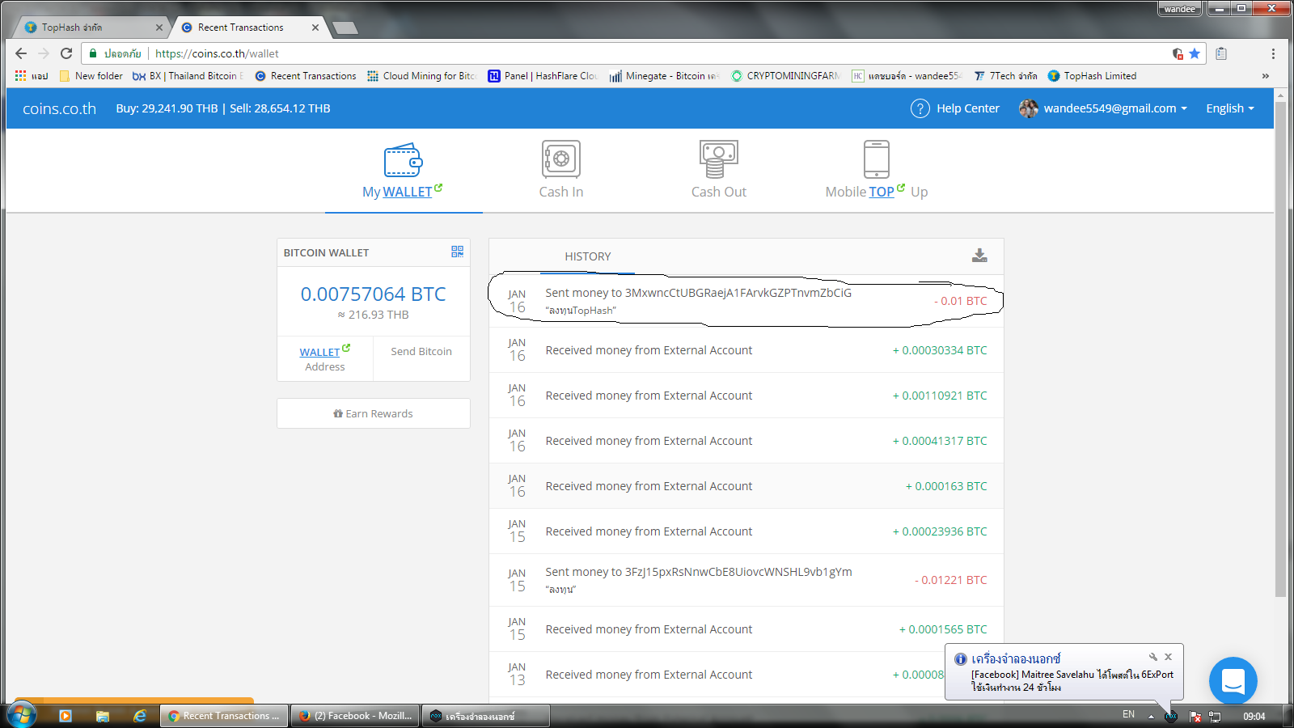Close the Recent Transactions browser tab
The width and height of the screenshot is (1294, 728).
pyautogui.click(x=315, y=28)
